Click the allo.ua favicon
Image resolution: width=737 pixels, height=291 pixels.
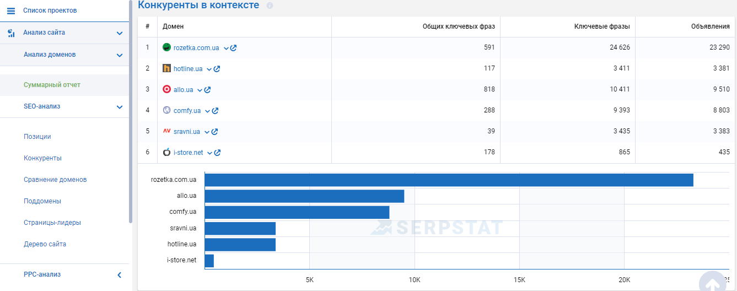[x=166, y=89]
